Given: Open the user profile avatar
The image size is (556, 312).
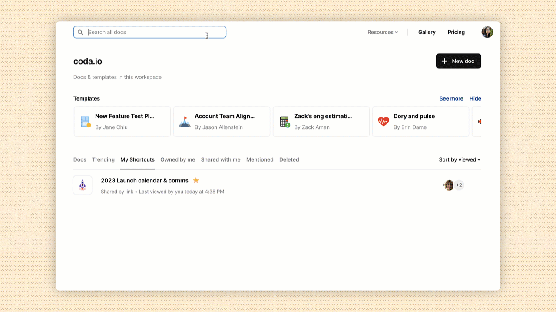Looking at the screenshot, I should [x=487, y=32].
